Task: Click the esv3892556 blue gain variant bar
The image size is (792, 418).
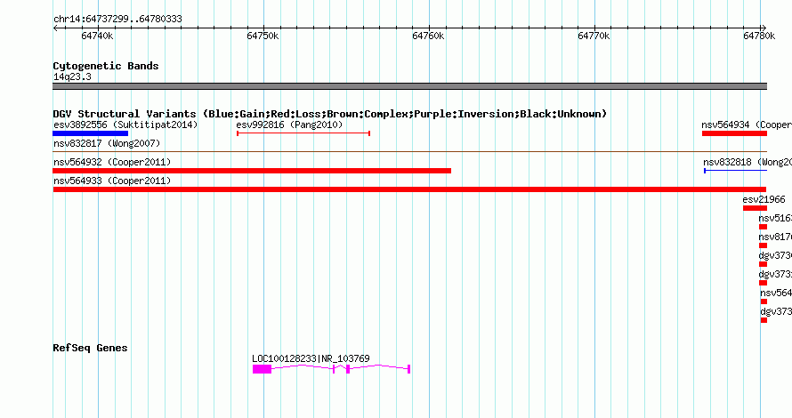Action: click(91, 133)
